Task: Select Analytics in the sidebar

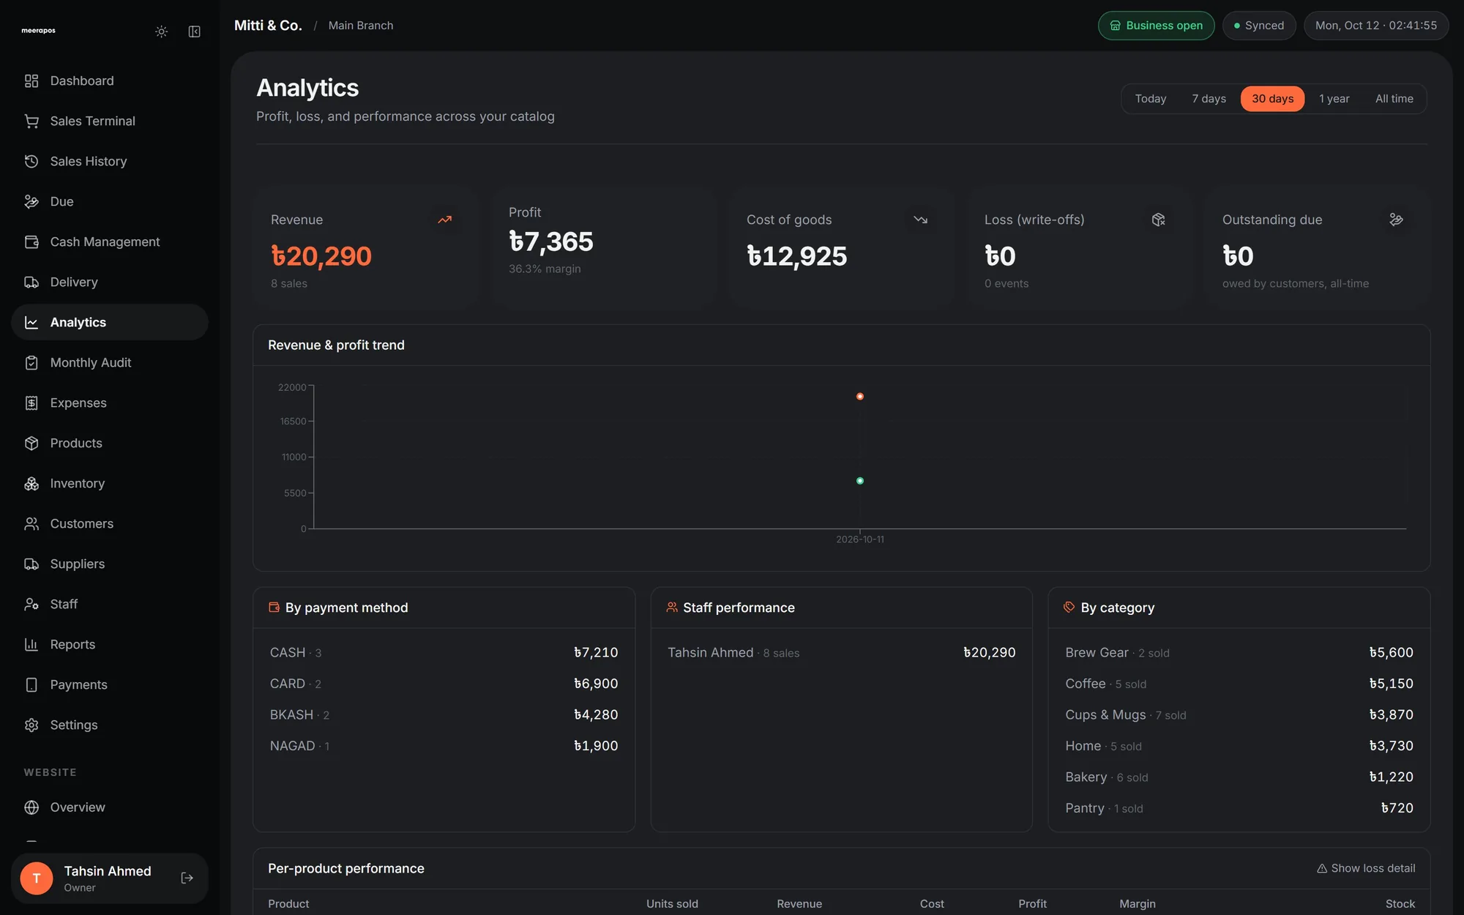Action: (x=110, y=322)
